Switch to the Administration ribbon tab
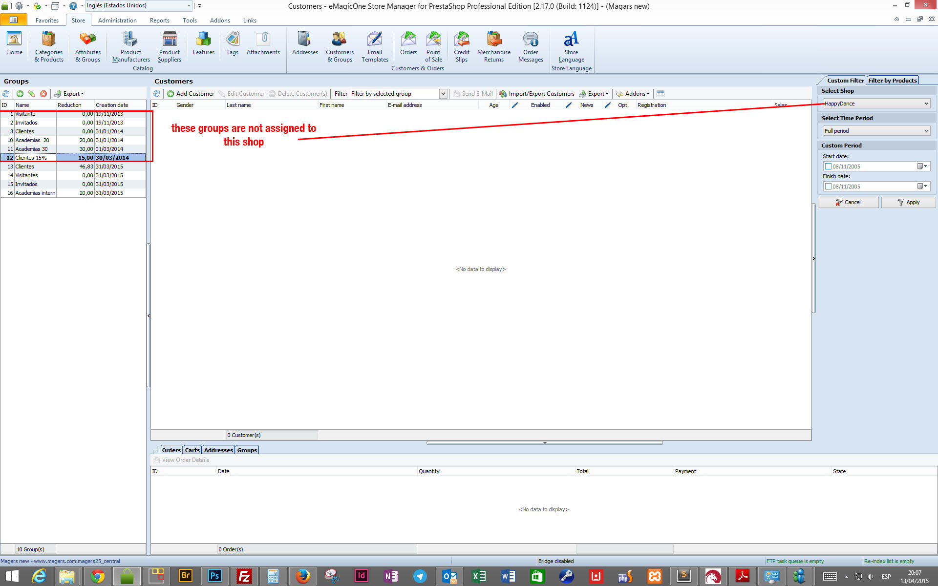 pyautogui.click(x=117, y=21)
